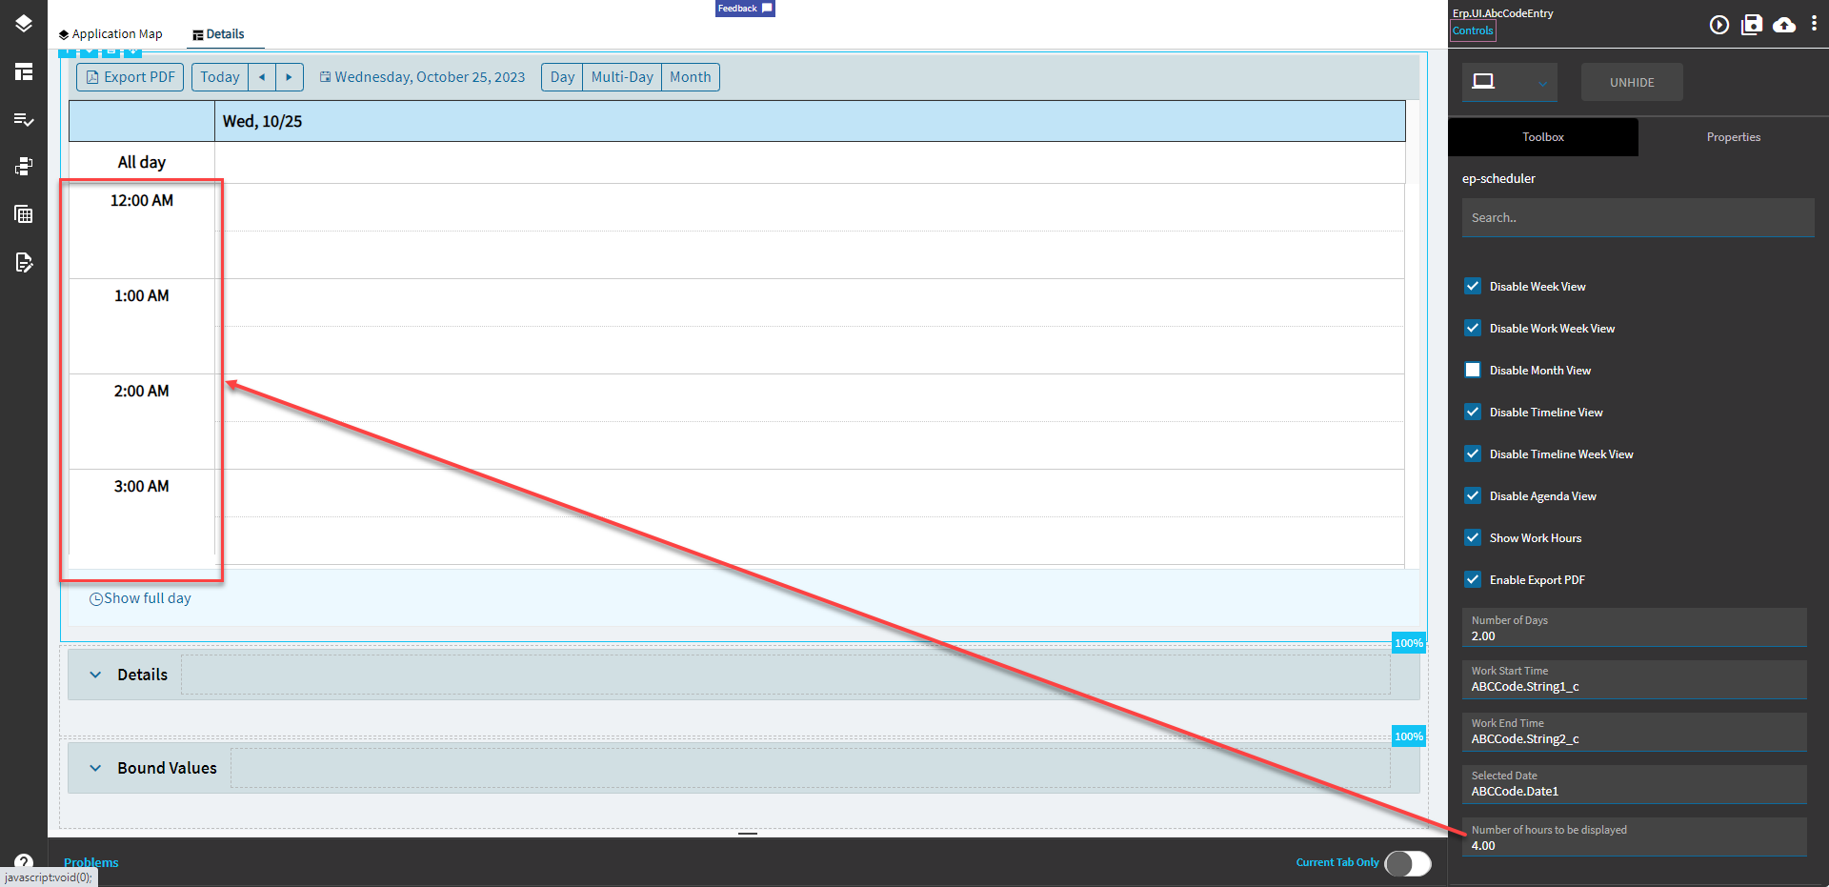1829x887 pixels.
Task: Toggle the Current Tab Only switch
Action: tap(1408, 863)
